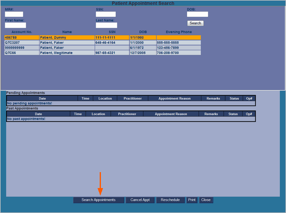Click Appointment Reason header in Past Appointments
The height and width of the screenshot is (213, 286).
tap(171, 114)
